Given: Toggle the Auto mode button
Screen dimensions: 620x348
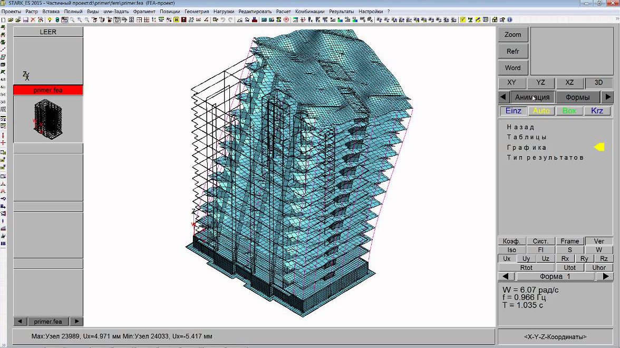Looking at the screenshot, I should pos(541,111).
